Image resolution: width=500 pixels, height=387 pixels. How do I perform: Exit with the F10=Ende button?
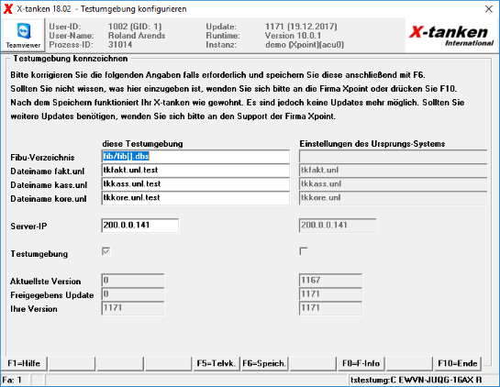(457, 364)
